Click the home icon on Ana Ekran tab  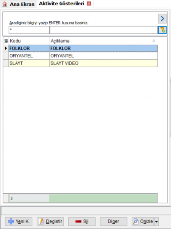coord(5,4)
